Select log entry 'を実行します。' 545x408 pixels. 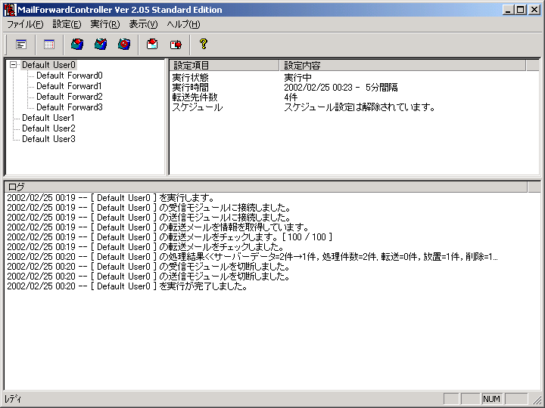pyautogui.click(x=111, y=198)
